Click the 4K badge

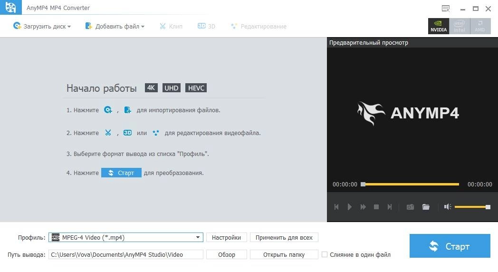click(x=151, y=87)
